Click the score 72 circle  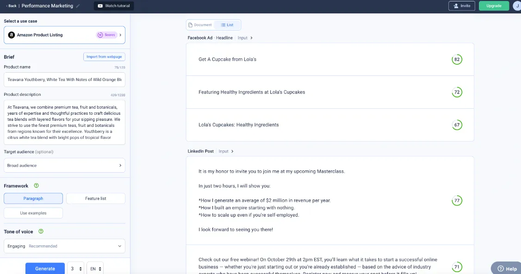(457, 92)
